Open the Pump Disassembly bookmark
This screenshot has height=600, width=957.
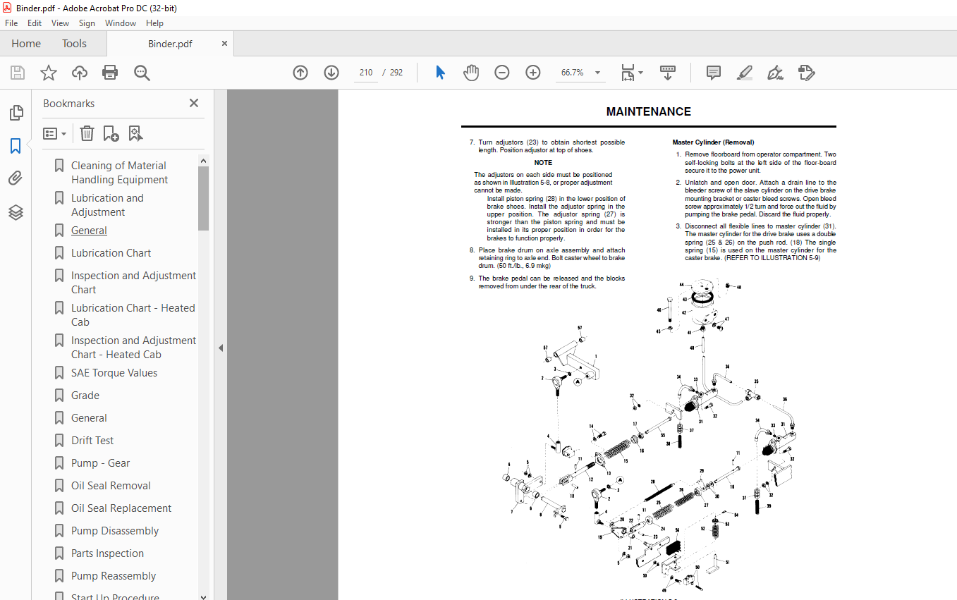point(115,531)
